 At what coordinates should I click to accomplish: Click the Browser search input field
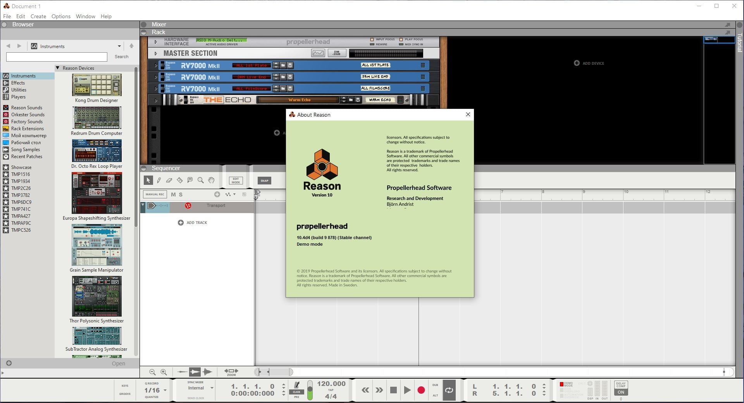coord(57,57)
